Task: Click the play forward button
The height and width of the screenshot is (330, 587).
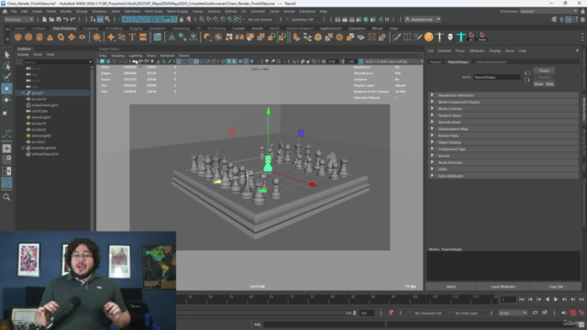Action: (556, 300)
